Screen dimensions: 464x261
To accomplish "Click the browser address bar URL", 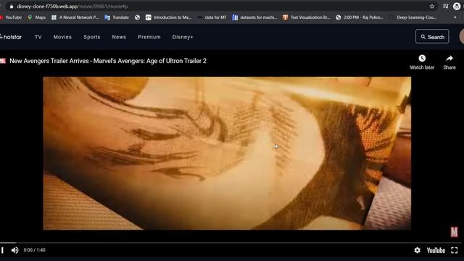I will tap(72, 7).
